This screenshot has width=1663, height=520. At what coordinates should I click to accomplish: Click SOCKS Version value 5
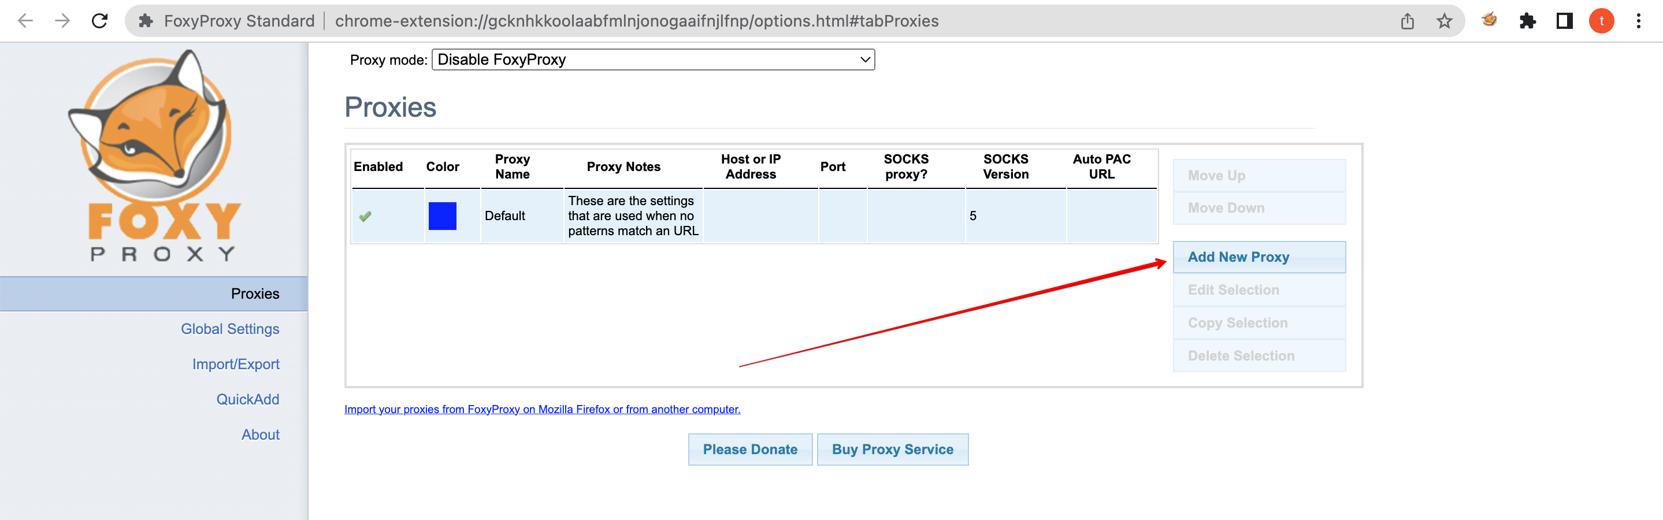coord(972,216)
